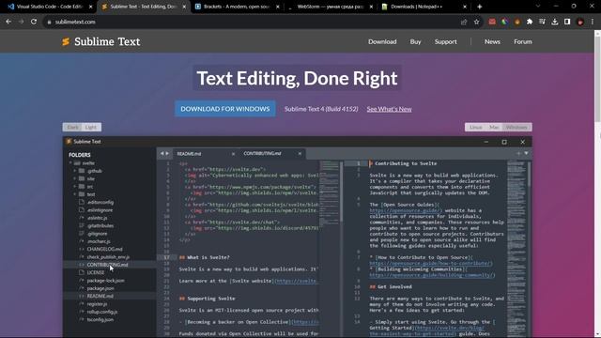
Task: Select tsconfig.json in sidebar
Action: (x=100, y=319)
